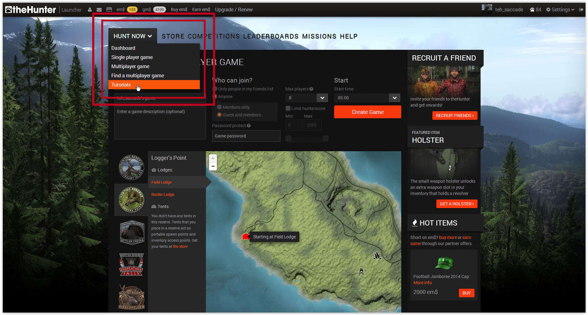Choose Single player game menu entry
588x315 pixels.
pos(154,57)
